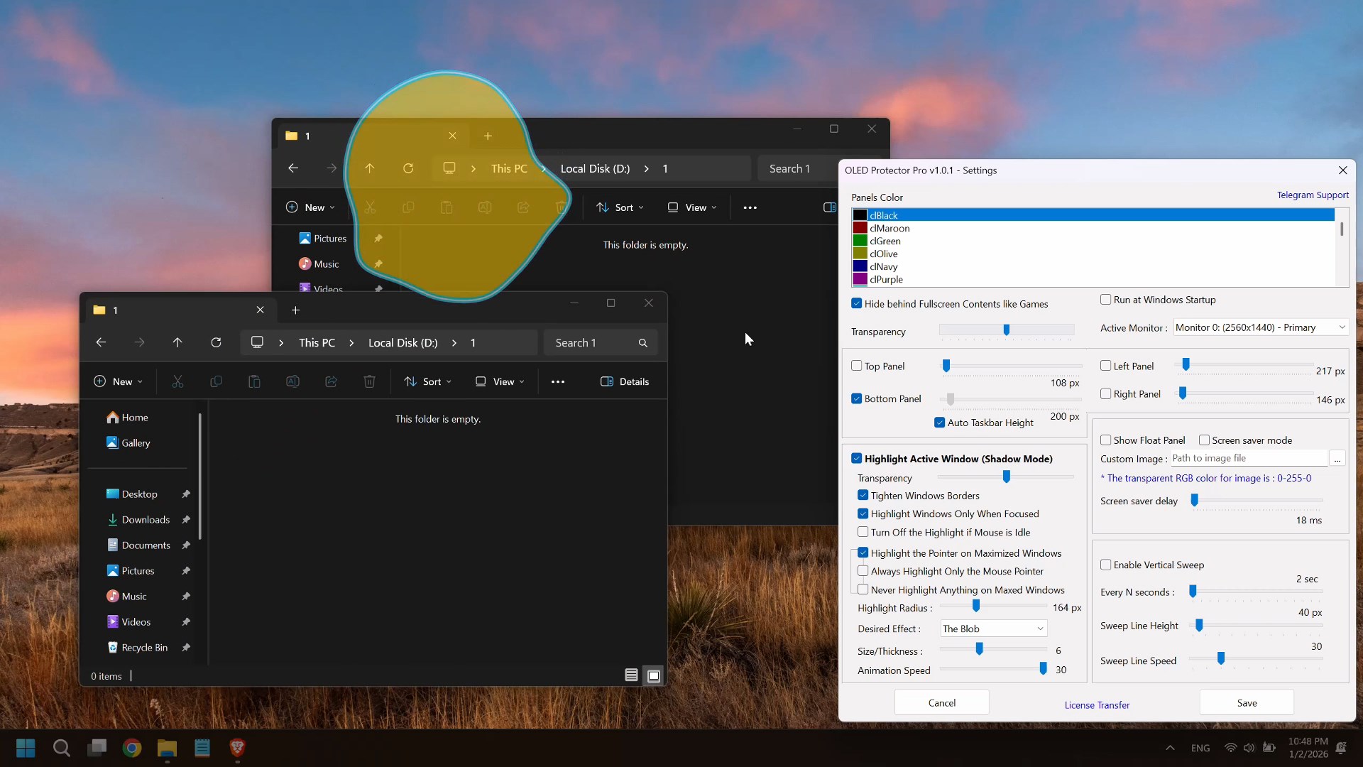
Task: Select clMaroon in Panels Color list
Action: click(889, 228)
